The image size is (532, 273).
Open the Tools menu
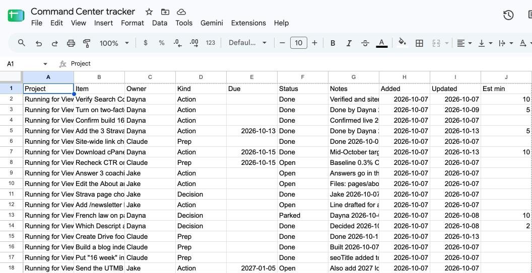coord(184,23)
